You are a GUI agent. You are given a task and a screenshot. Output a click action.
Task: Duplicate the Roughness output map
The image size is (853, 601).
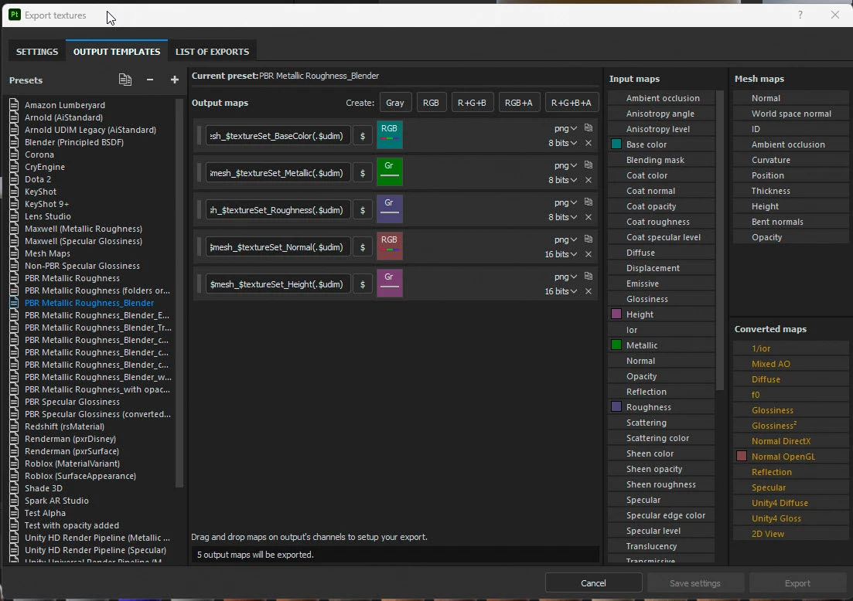click(588, 202)
